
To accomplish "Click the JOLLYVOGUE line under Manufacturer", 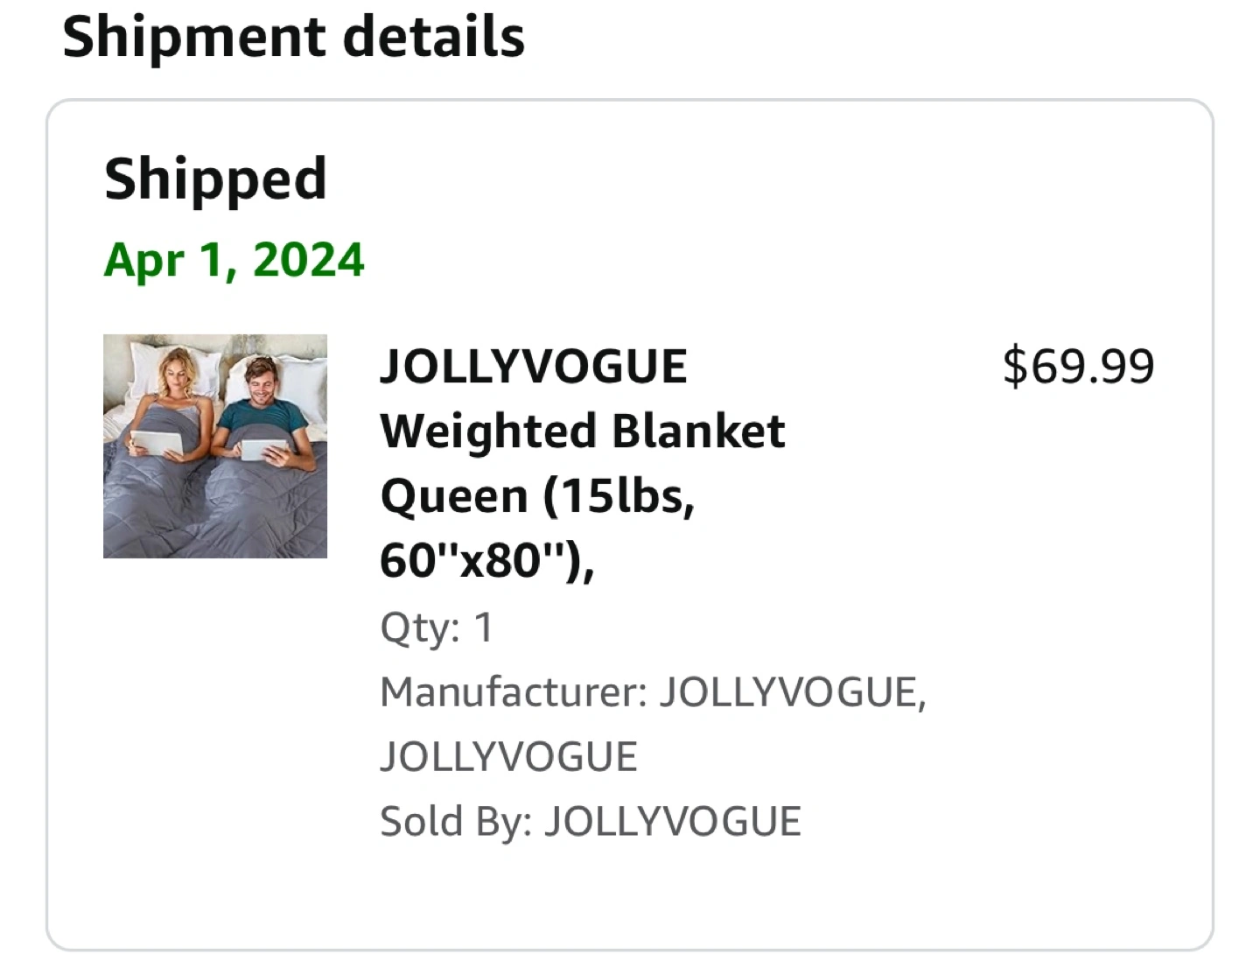I will (508, 756).
